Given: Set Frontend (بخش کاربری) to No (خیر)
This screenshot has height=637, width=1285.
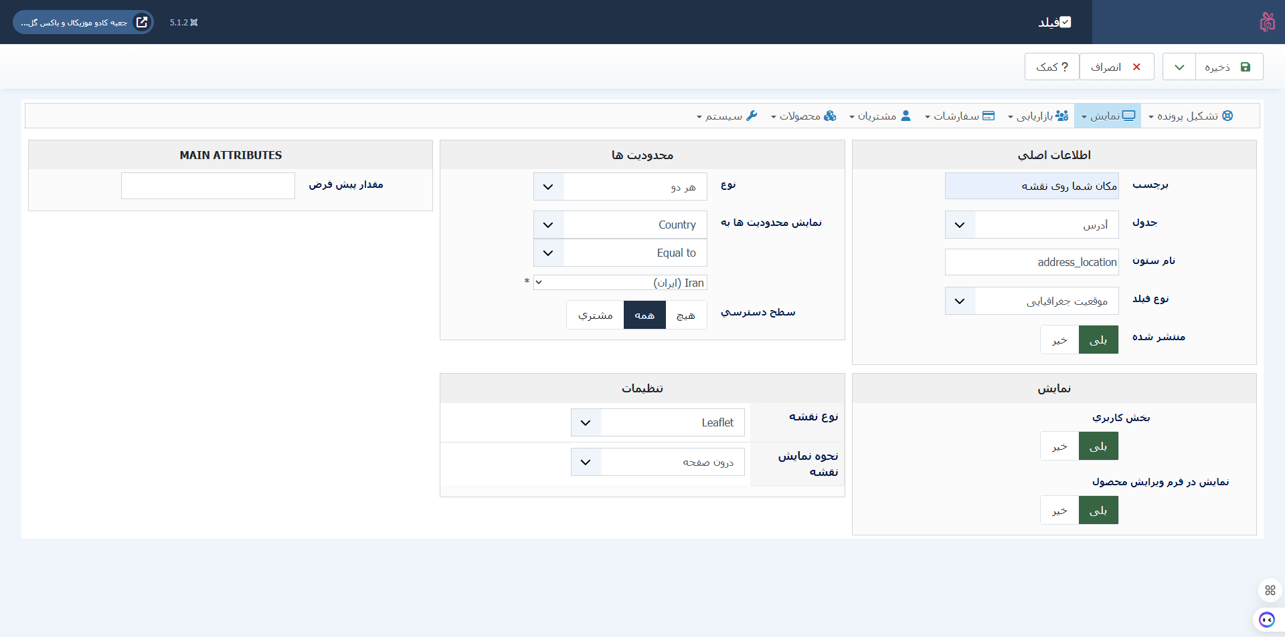Looking at the screenshot, I should 1059,447.
